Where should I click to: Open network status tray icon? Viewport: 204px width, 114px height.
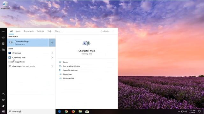(182, 111)
